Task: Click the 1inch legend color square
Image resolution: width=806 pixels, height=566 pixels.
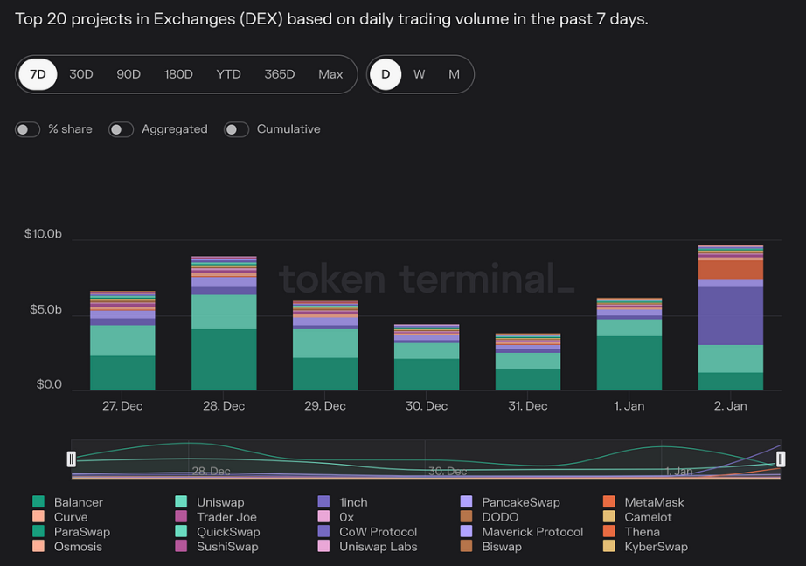Action: (323, 501)
